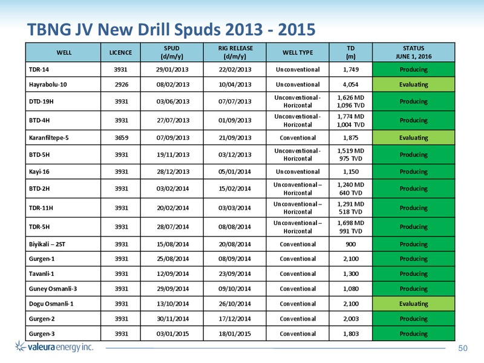Click the WELL column header
484x363 pixels.
[x=64, y=53]
